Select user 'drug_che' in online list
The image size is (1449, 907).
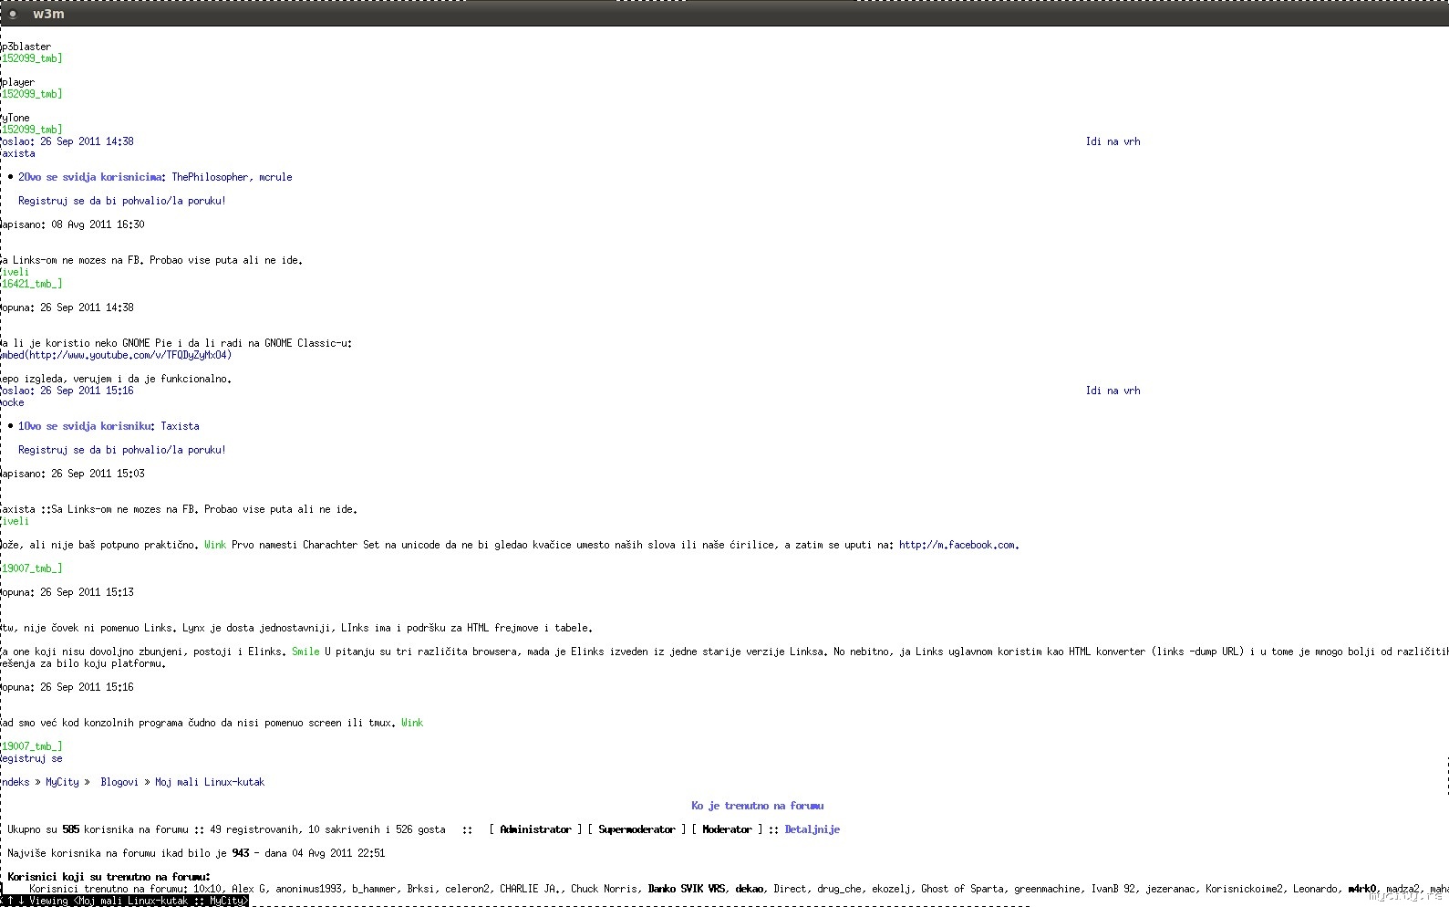tap(839, 889)
